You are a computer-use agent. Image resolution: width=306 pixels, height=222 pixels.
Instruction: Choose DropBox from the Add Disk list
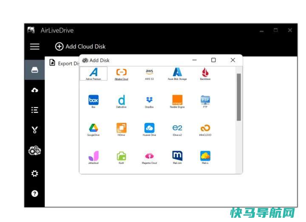click(x=149, y=102)
